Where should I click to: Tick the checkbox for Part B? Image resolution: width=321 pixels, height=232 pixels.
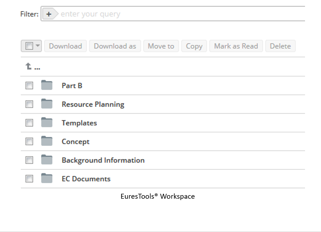click(x=29, y=86)
